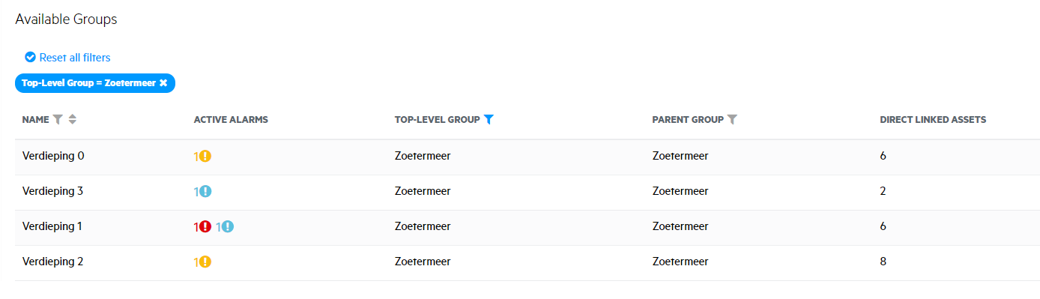Image resolution: width=1040 pixels, height=299 pixels.
Task: Click the orange alarm icon for Verdieping 0
Action: tap(205, 157)
